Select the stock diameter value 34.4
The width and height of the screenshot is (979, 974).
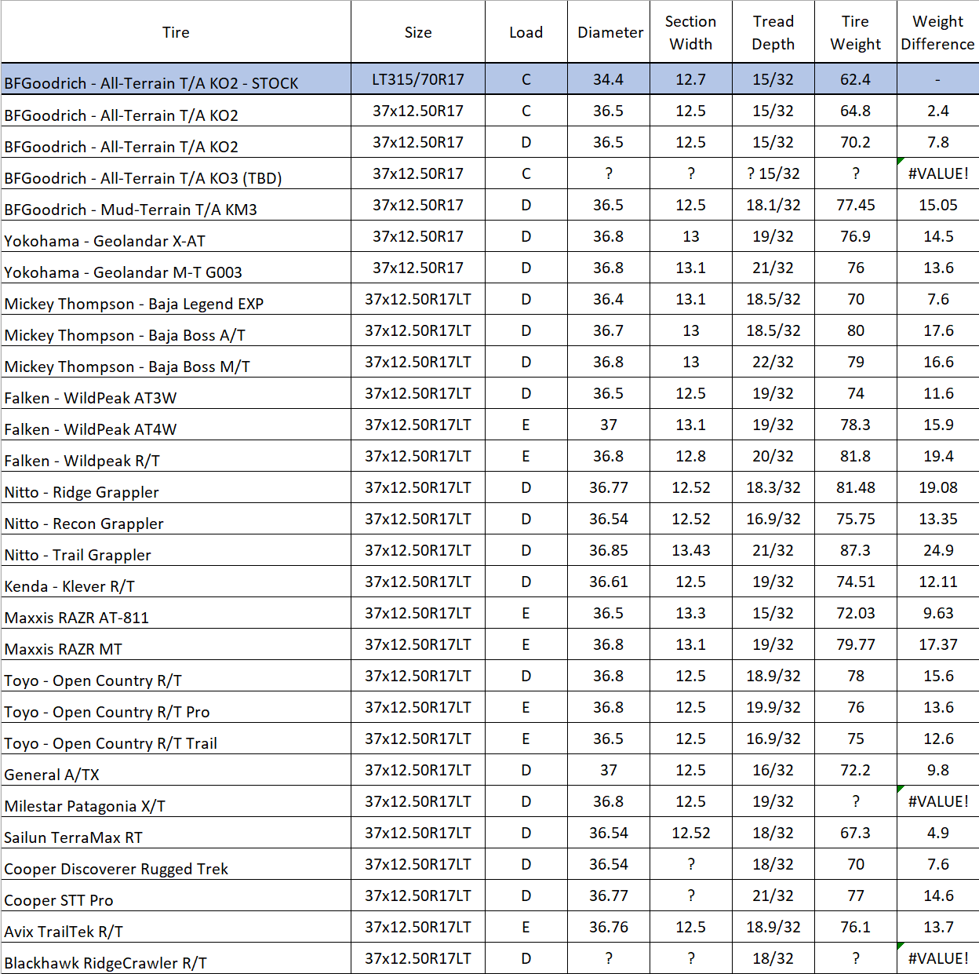(x=609, y=79)
